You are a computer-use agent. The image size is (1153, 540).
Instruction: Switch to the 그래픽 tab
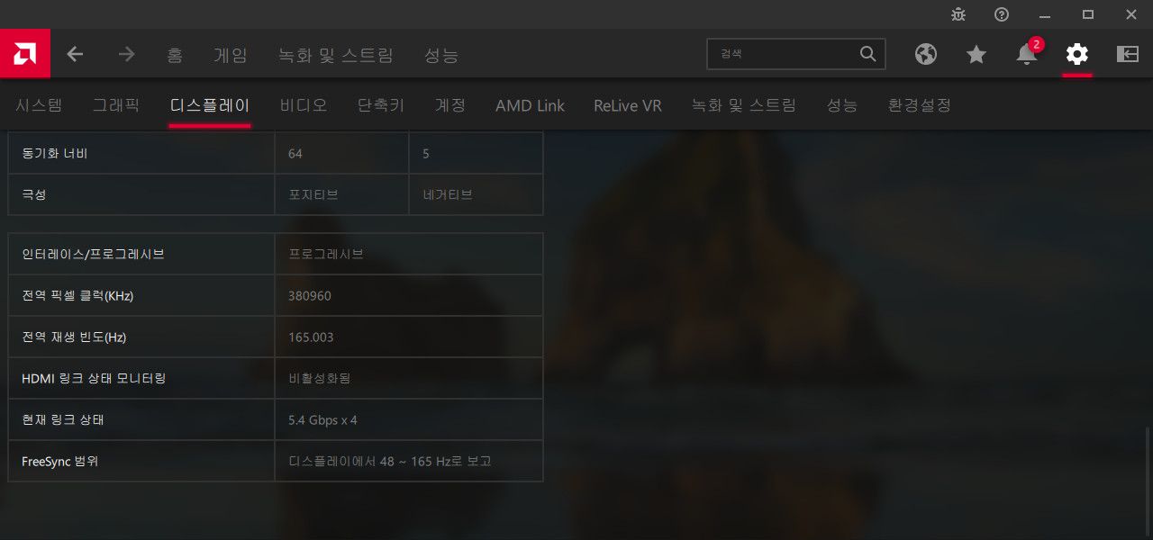(x=116, y=105)
